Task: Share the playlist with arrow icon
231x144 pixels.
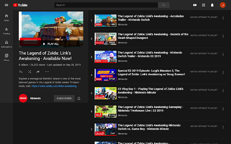Action: (38, 72)
